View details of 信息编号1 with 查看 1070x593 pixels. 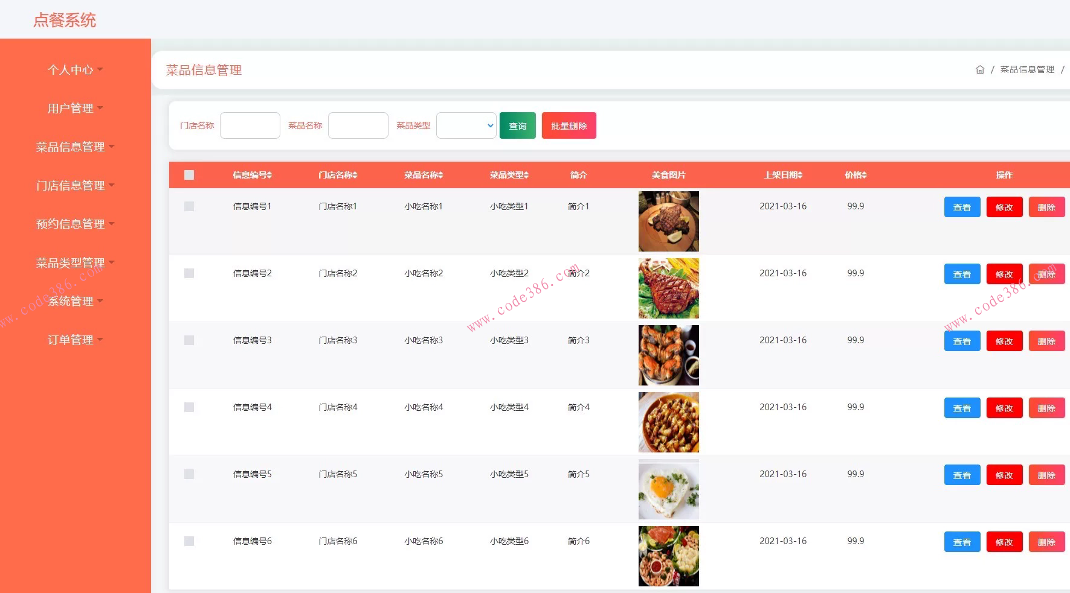coord(962,207)
